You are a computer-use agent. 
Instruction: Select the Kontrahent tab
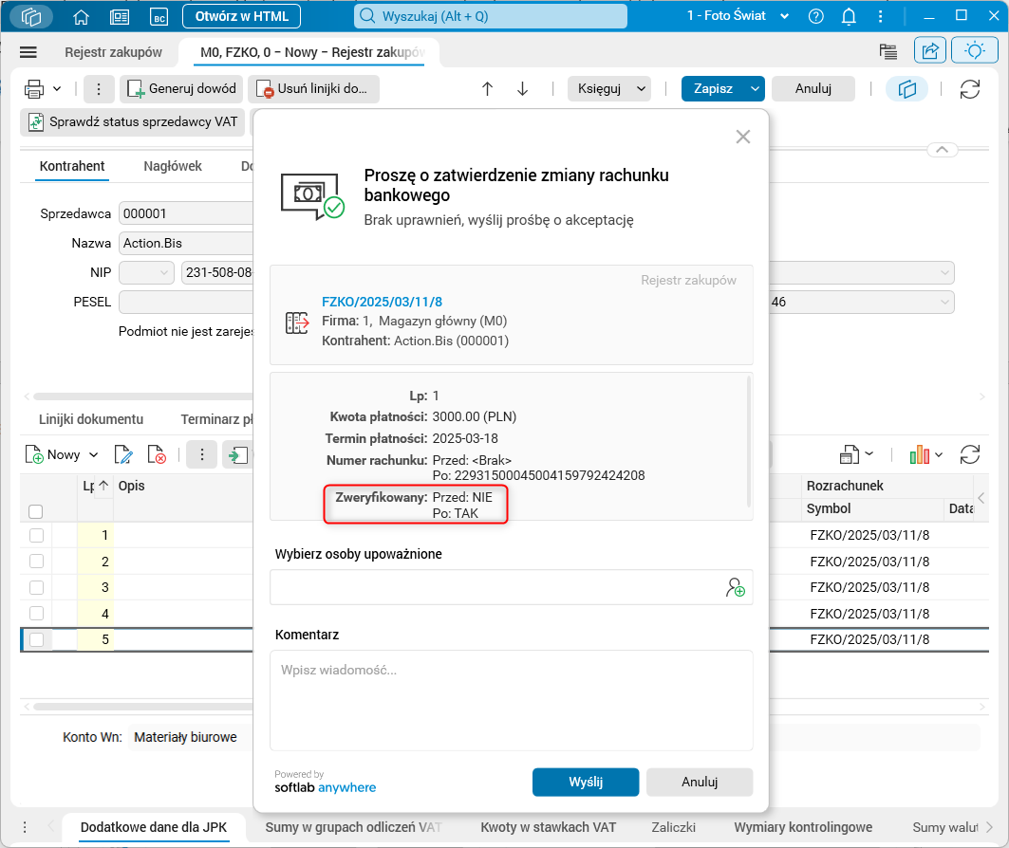(x=72, y=166)
